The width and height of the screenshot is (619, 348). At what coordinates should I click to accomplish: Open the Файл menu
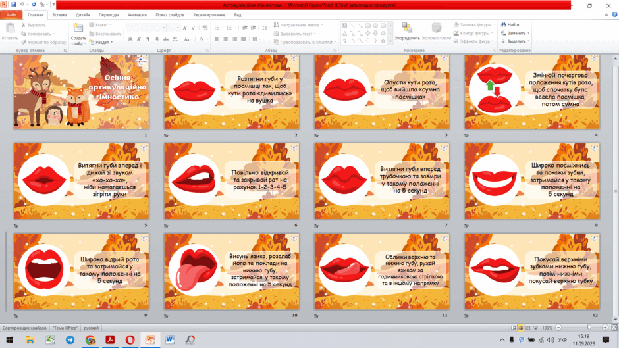pos(11,15)
